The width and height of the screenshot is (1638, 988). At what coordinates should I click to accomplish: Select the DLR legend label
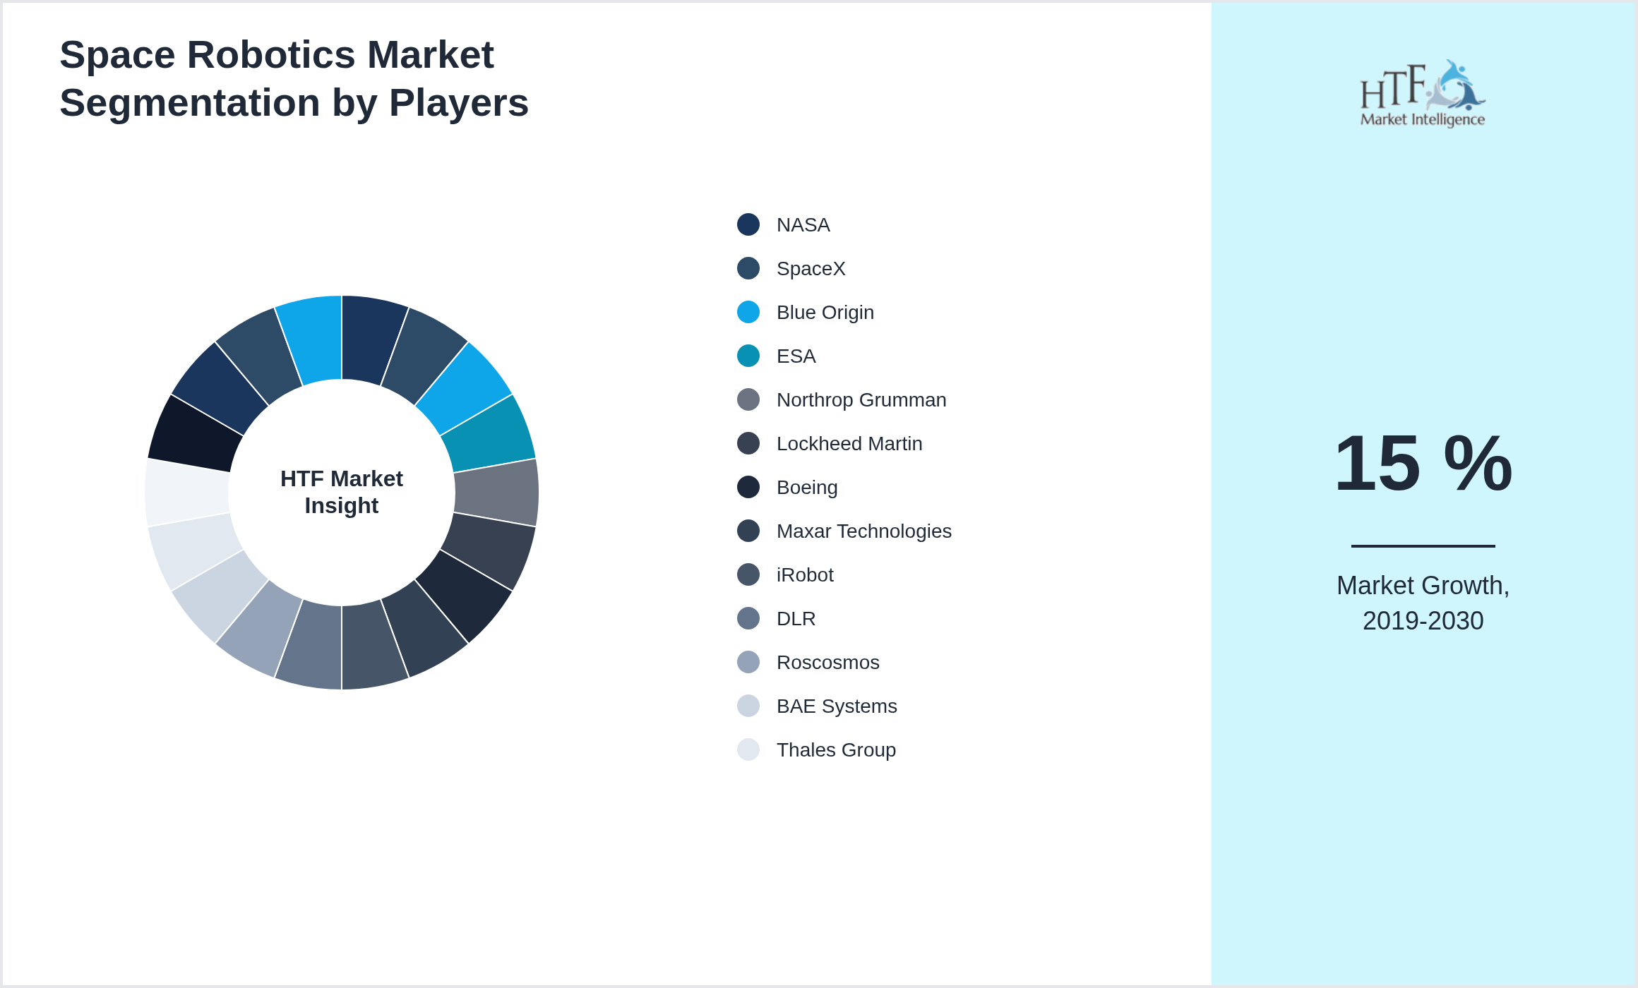796,619
